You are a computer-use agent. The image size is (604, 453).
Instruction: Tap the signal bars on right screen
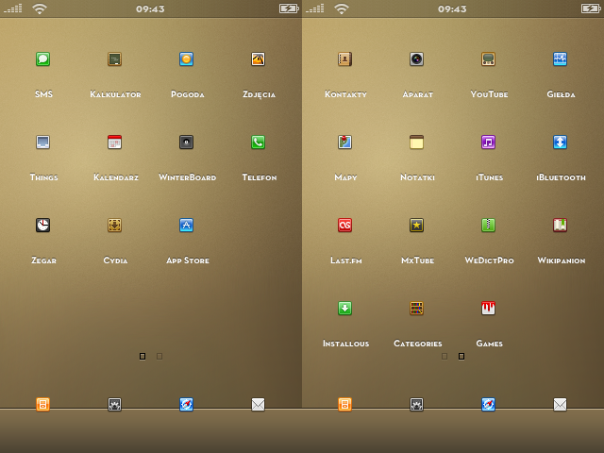pyautogui.click(x=315, y=8)
